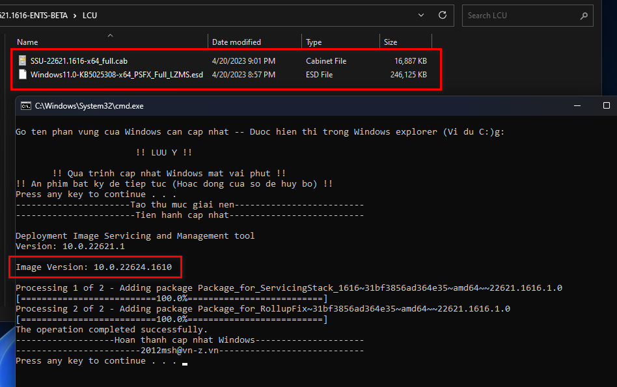
Task: Click breadcrumb chevron before LCU
Action: tap(75, 16)
